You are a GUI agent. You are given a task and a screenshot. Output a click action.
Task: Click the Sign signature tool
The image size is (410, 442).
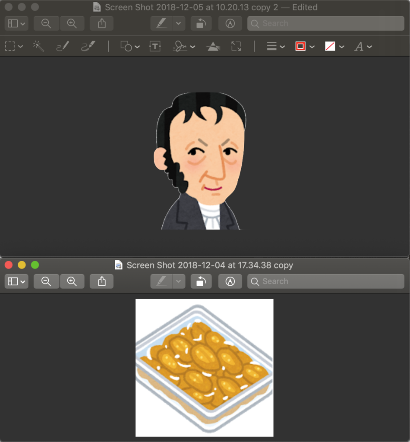(180, 46)
